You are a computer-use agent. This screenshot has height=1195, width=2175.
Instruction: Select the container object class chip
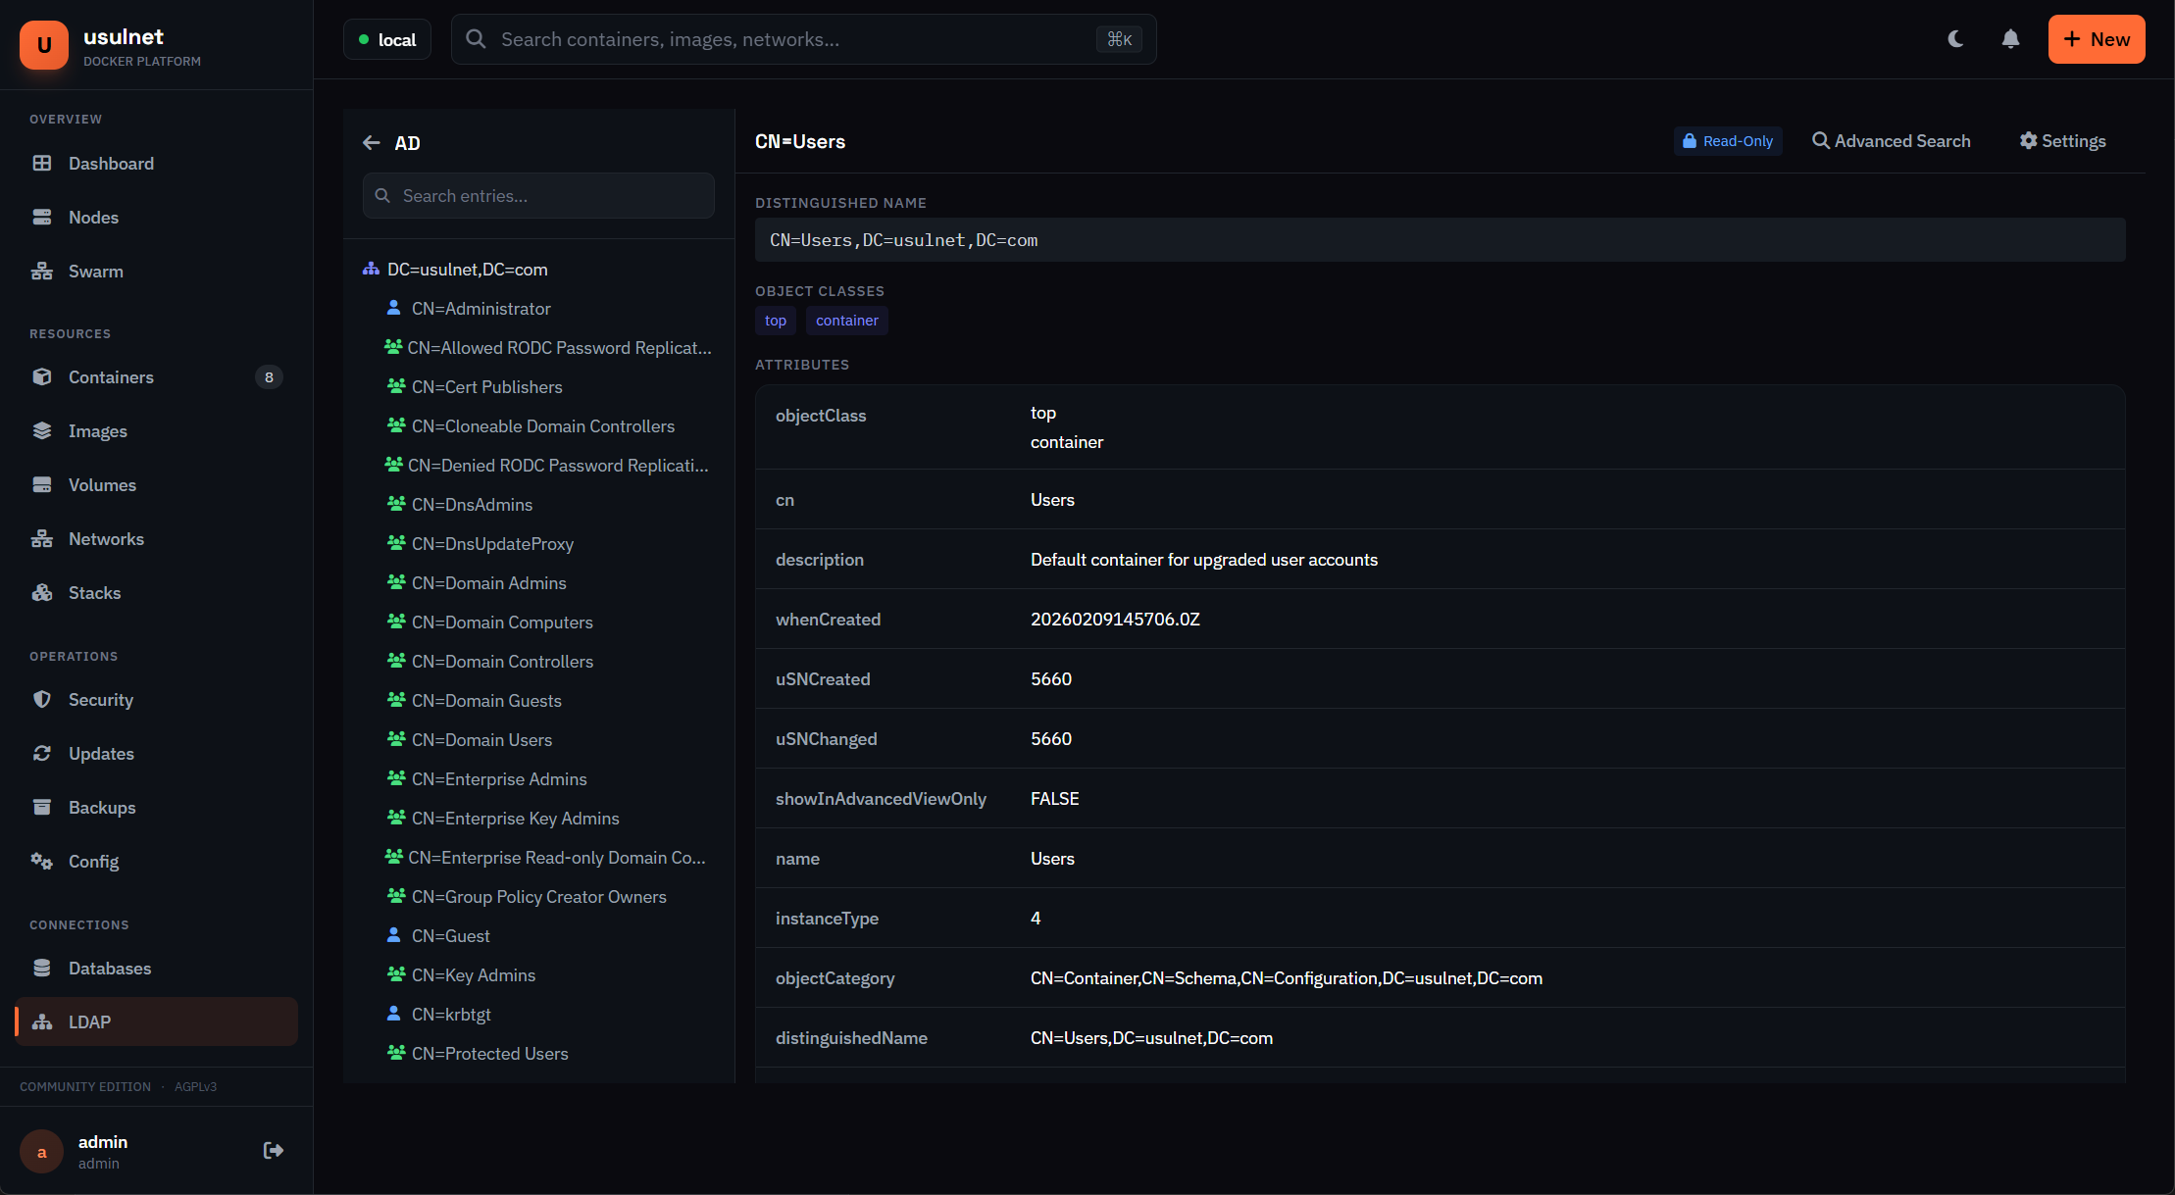click(x=846, y=321)
